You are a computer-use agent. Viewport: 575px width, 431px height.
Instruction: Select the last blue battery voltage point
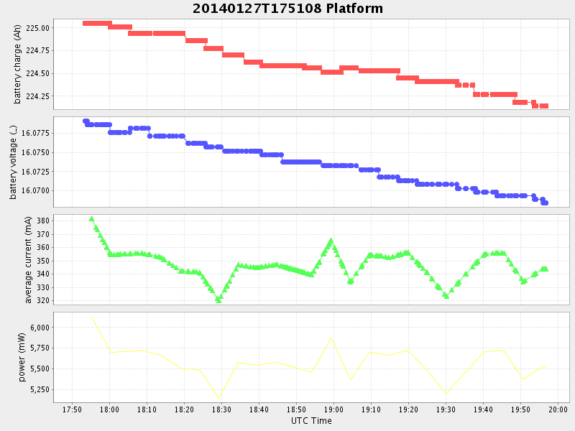pos(546,203)
